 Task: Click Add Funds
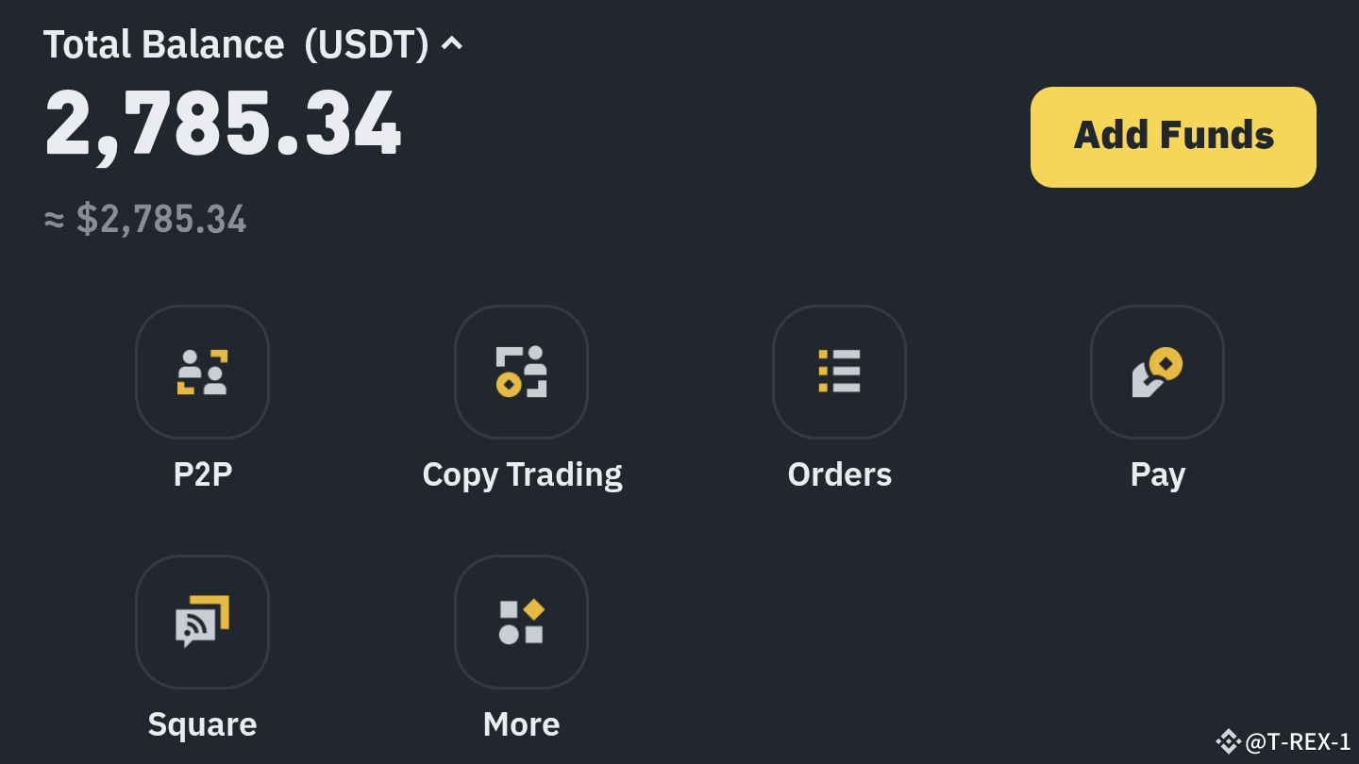[1172, 136]
